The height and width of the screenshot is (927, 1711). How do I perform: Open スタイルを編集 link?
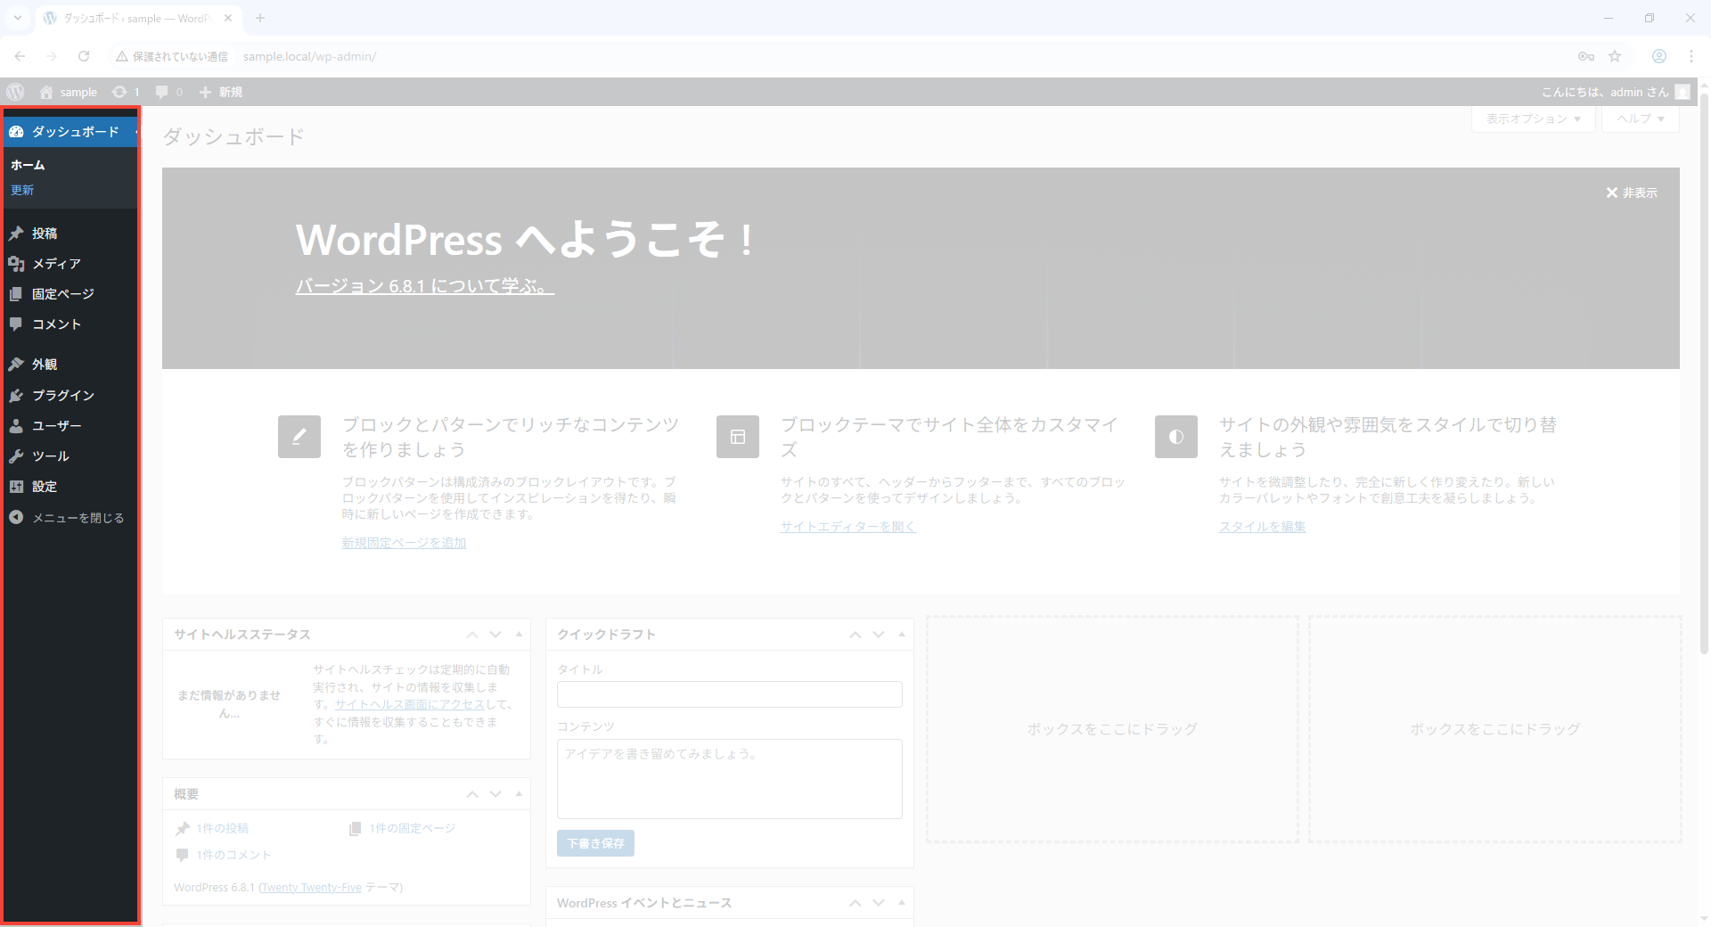[1263, 527]
